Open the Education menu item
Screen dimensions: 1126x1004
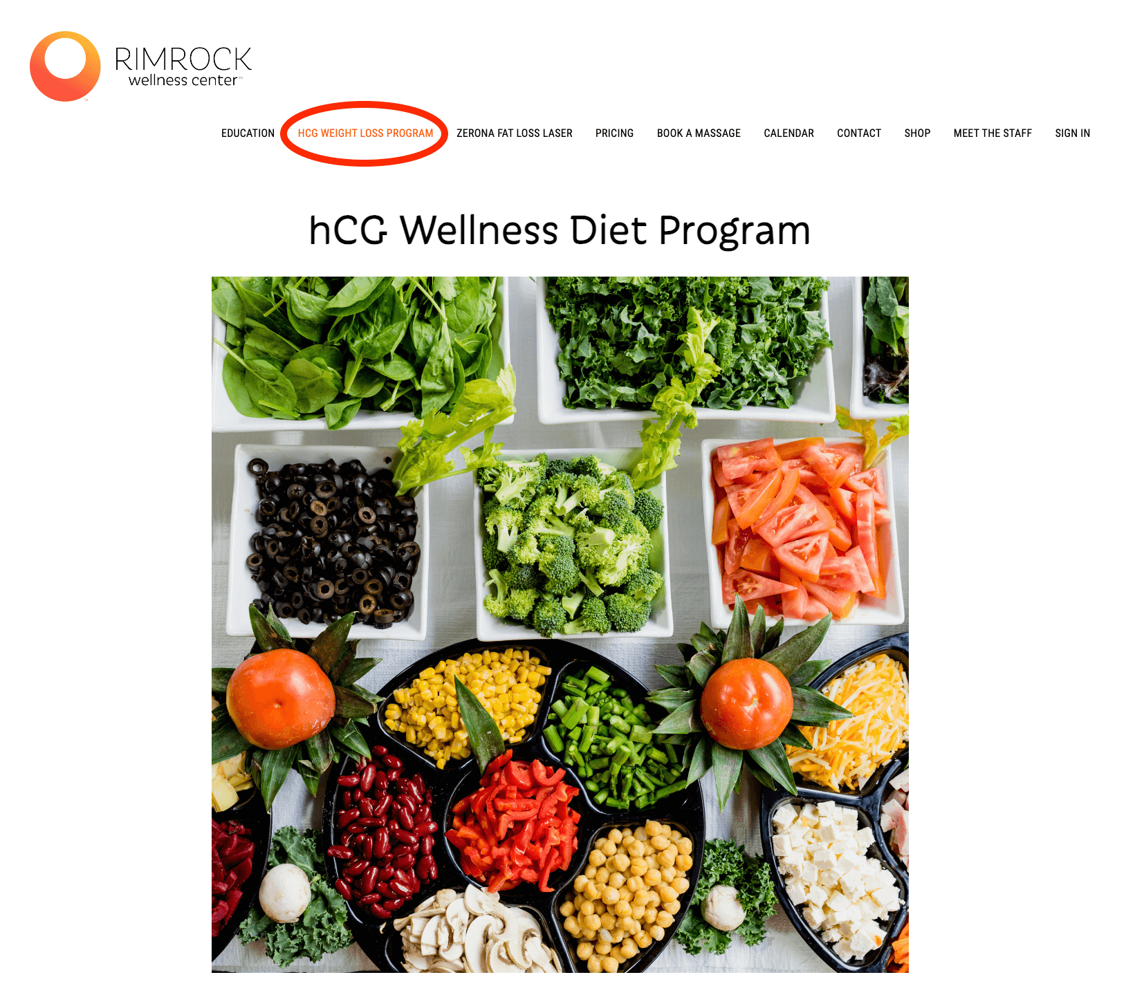(248, 133)
